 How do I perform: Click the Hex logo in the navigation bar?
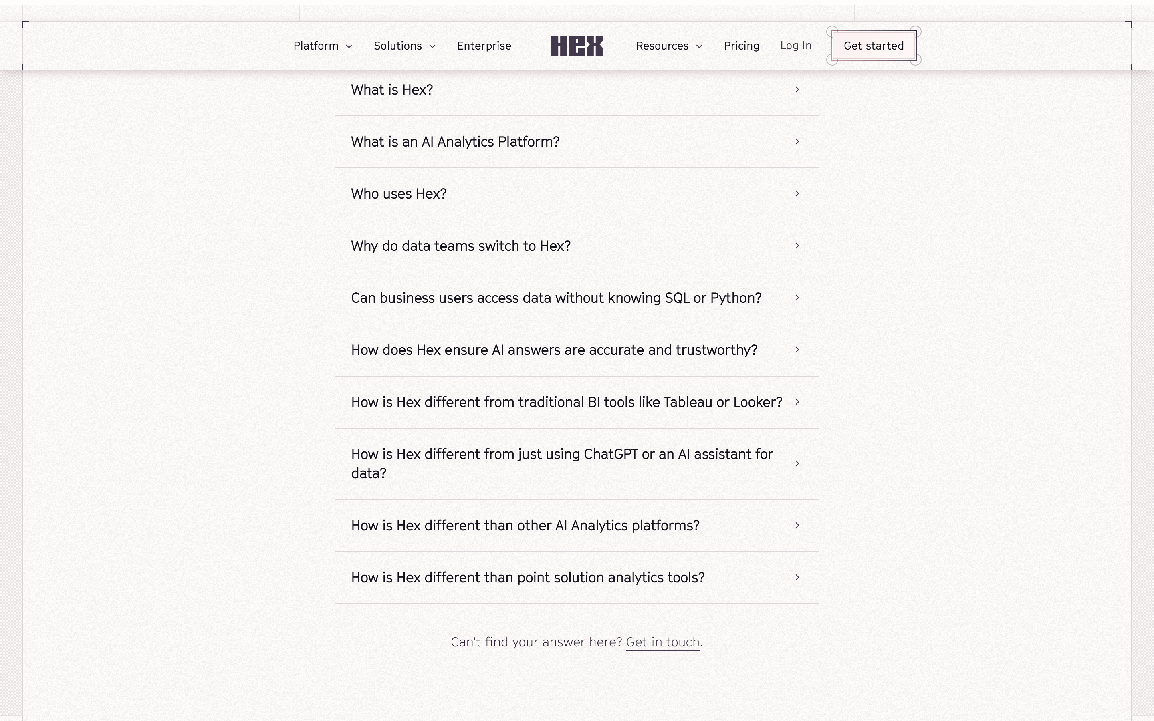pos(577,46)
